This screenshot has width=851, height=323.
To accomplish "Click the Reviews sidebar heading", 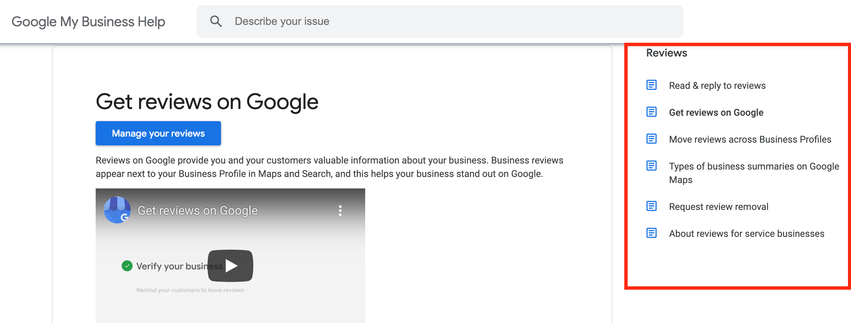I will (x=666, y=53).
